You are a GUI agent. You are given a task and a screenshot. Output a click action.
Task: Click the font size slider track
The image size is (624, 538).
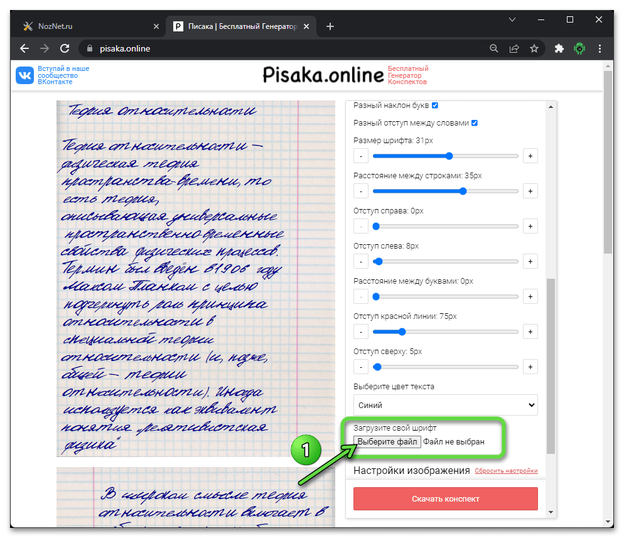coord(445,156)
